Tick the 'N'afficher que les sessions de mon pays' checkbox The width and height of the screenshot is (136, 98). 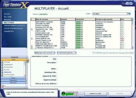(x=93, y=53)
